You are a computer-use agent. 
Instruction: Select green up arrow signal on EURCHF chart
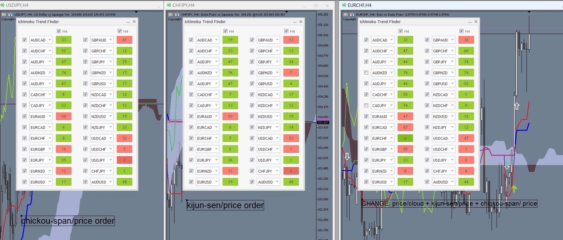514,189
